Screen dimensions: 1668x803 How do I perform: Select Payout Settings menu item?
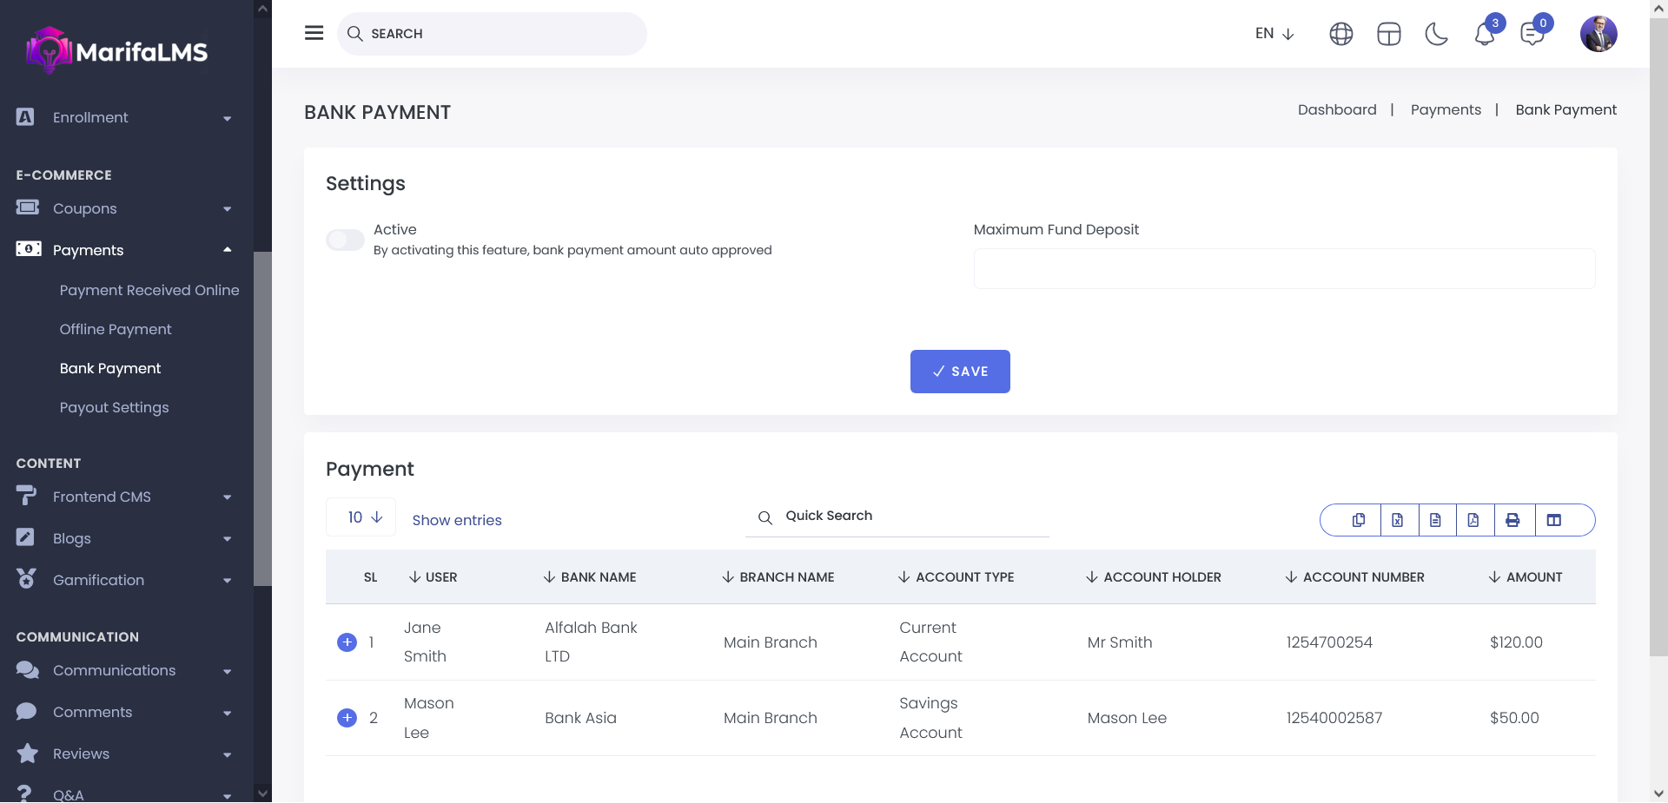114,407
